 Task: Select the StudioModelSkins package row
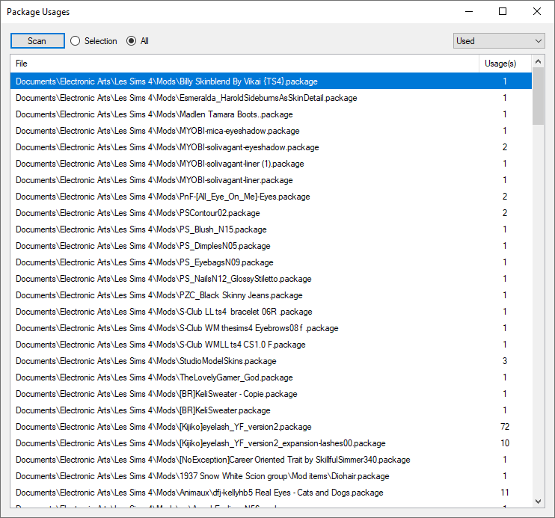coord(271,361)
